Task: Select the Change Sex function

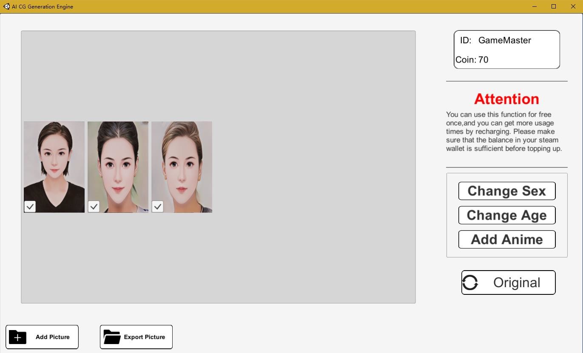Action: [506, 191]
